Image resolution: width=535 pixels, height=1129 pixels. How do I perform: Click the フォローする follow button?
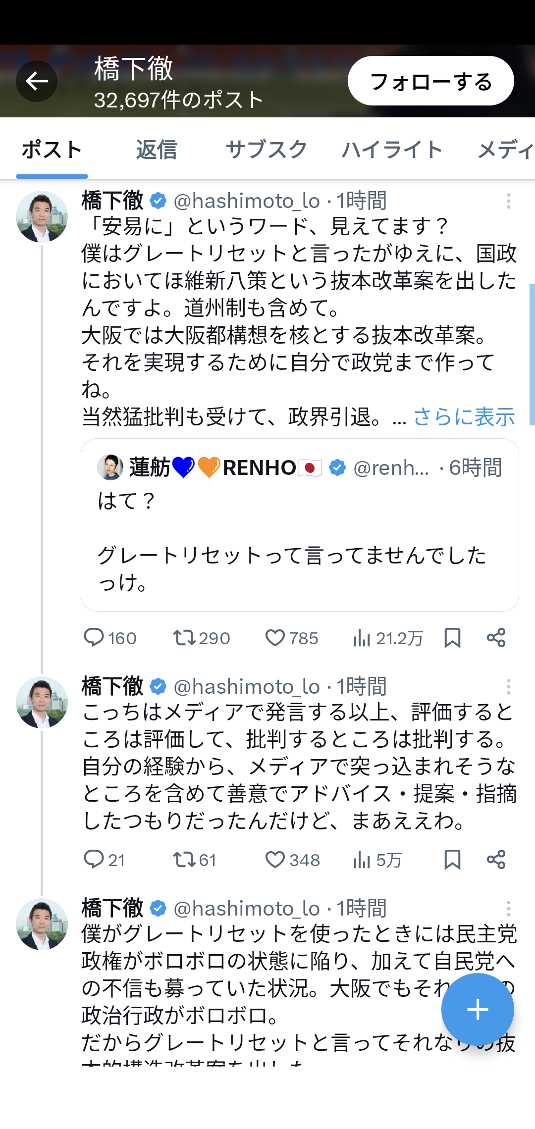[x=430, y=81]
